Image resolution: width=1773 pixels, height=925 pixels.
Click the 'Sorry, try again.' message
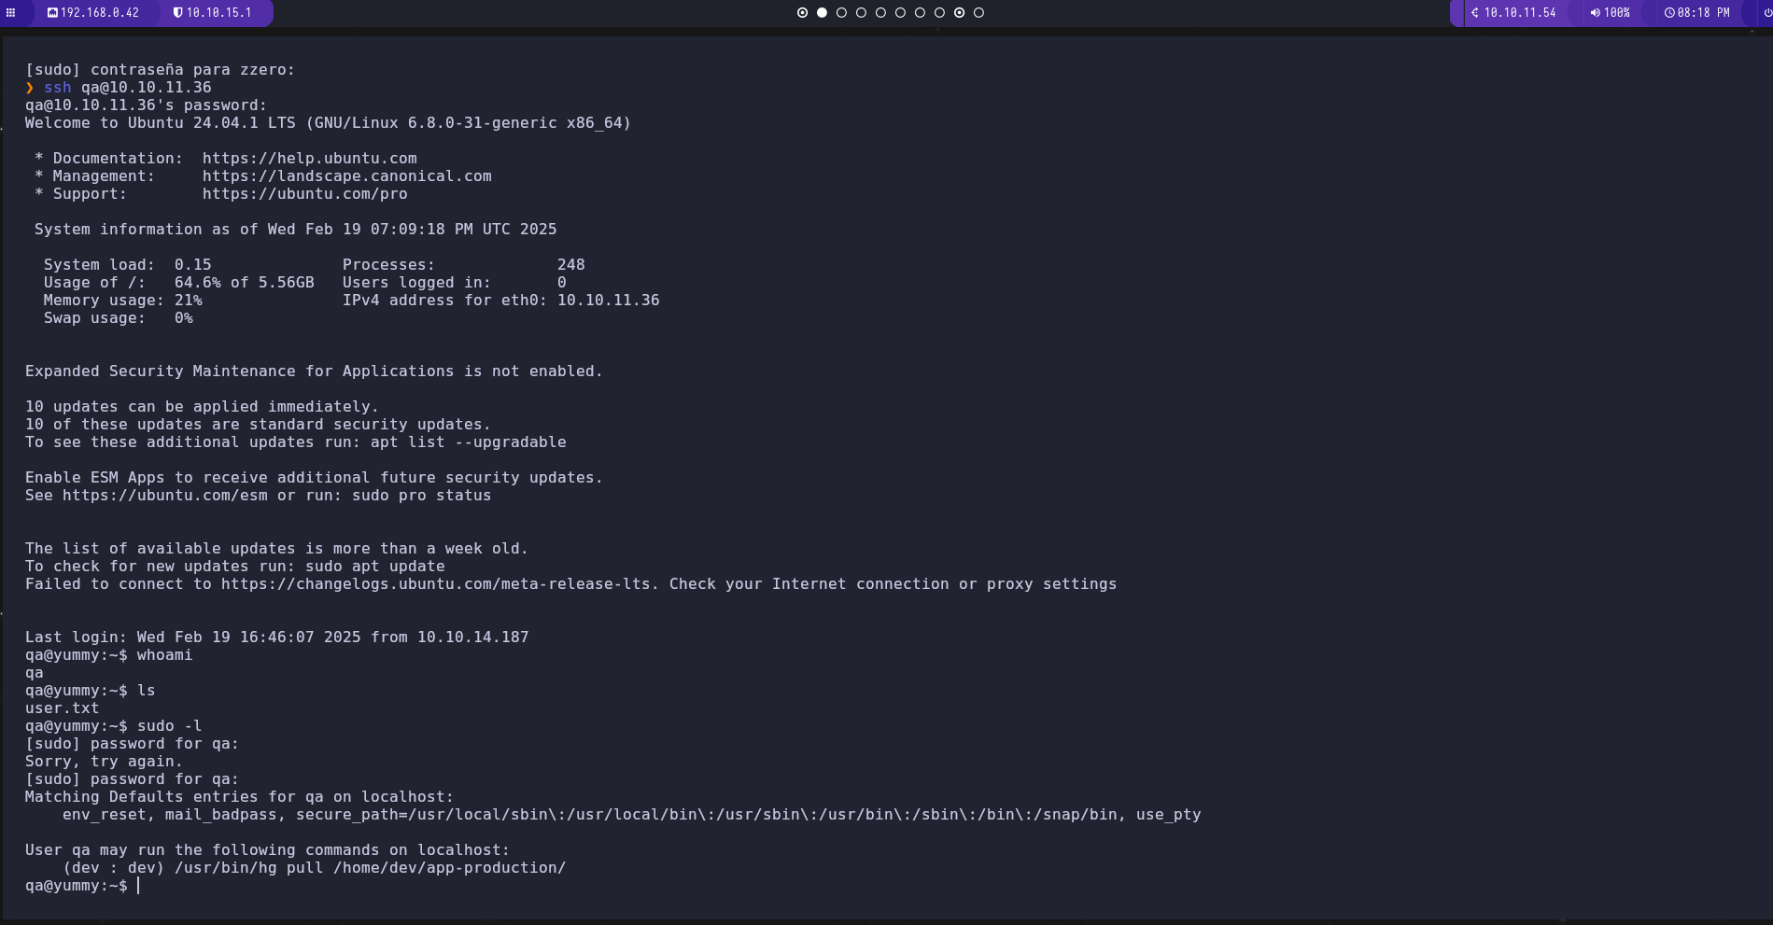pos(105,762)
